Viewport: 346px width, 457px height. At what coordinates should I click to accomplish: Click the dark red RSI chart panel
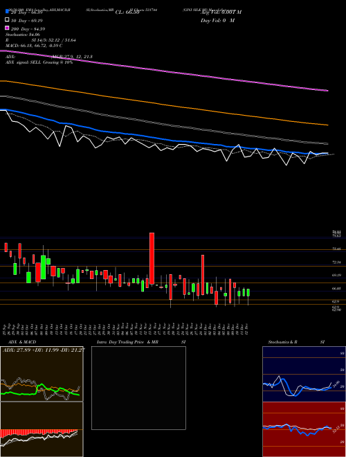[x=304, y=429]
